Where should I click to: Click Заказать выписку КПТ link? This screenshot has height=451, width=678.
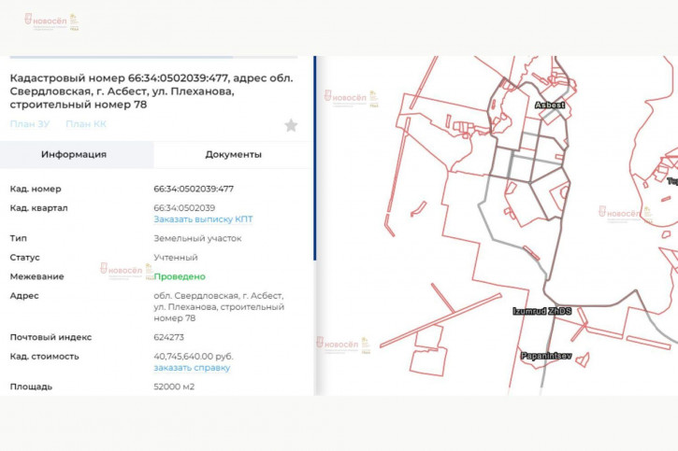(203, 219)
